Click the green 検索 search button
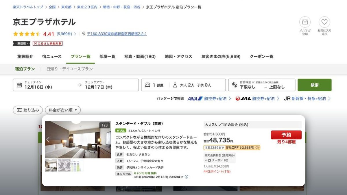Image resolution: width=347 pixels, height=195 pixels. (315, 85)
